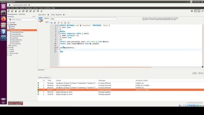This screenshot has width=204, height=115.
Task: Create new stored procedure toolbar icon
Action: point(31,11)
